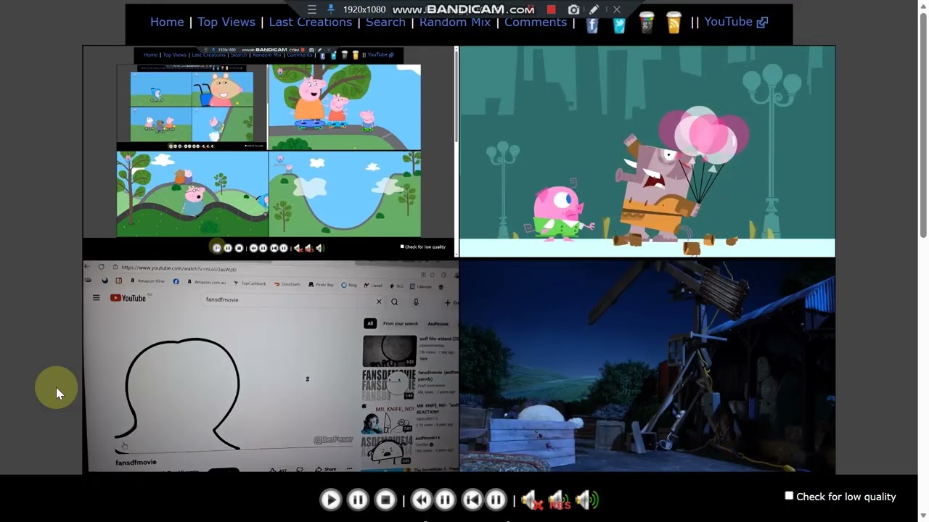Unmute with the green waves speaker icon
Image resolution: width=929 pixels, height=522 pixels.
pyautogui.click(x=587, y=500)
